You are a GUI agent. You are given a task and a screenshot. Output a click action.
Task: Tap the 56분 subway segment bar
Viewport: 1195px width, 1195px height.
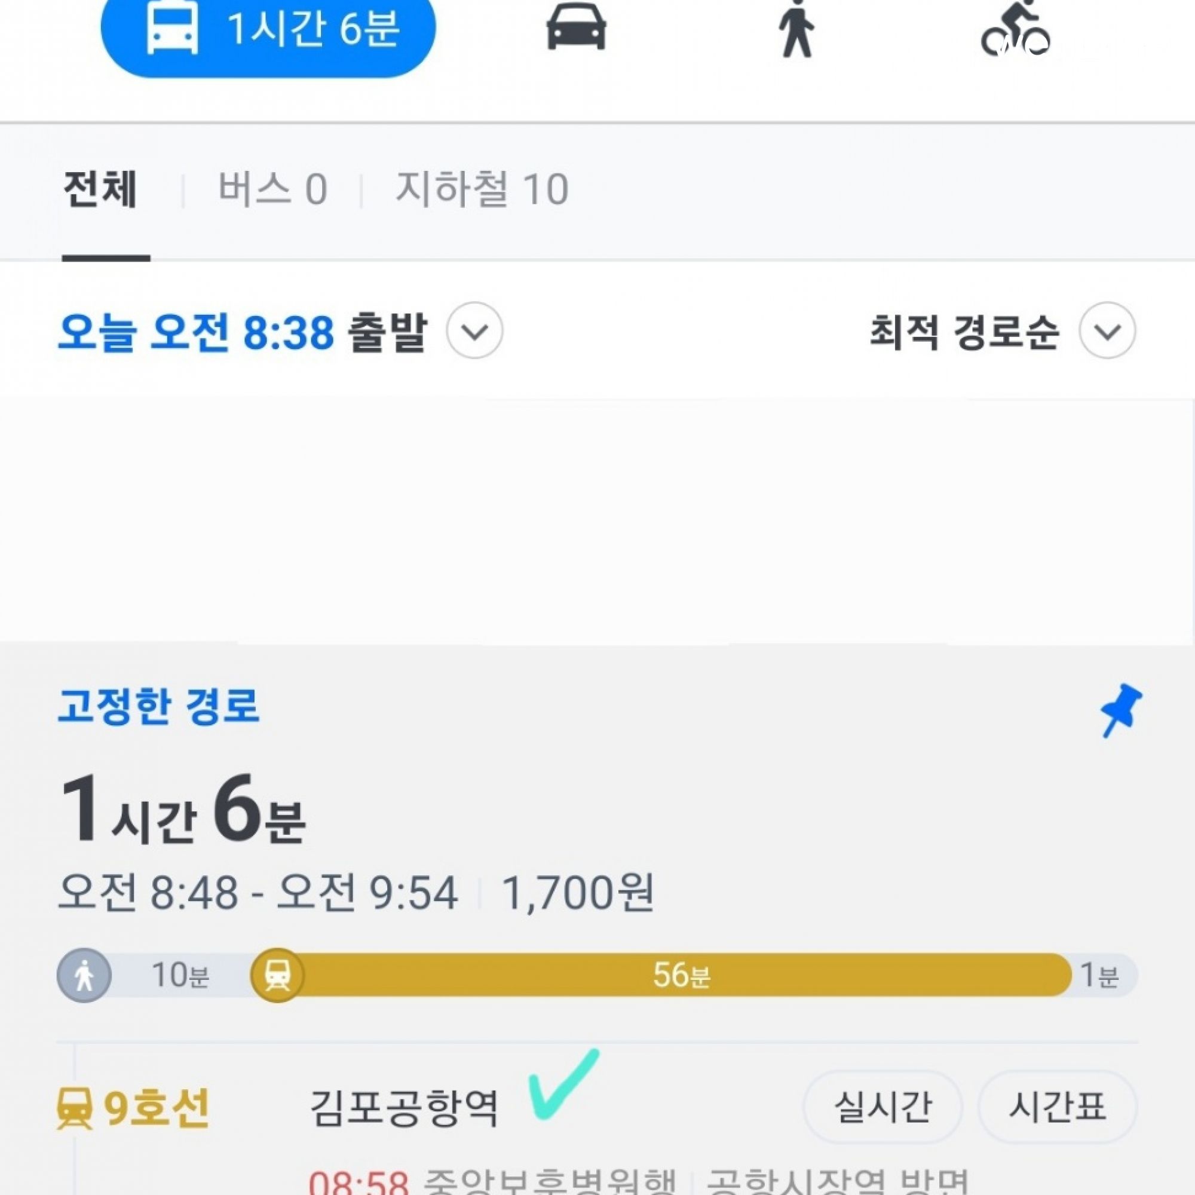(681, 976)
